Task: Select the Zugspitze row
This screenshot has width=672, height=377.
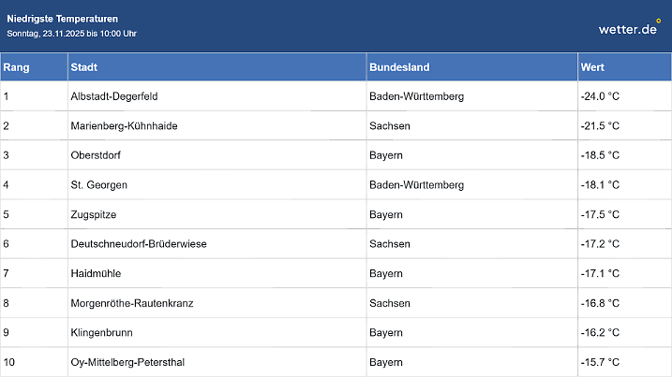Action: coord(95,214)
